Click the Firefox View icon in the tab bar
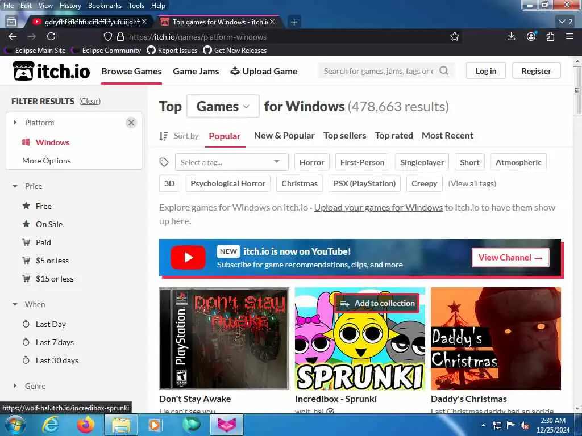This screenshot has width=582, height=436. [x=11, y=22]
